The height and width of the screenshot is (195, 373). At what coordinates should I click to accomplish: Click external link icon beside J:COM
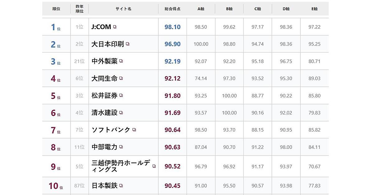coord(115,27)
